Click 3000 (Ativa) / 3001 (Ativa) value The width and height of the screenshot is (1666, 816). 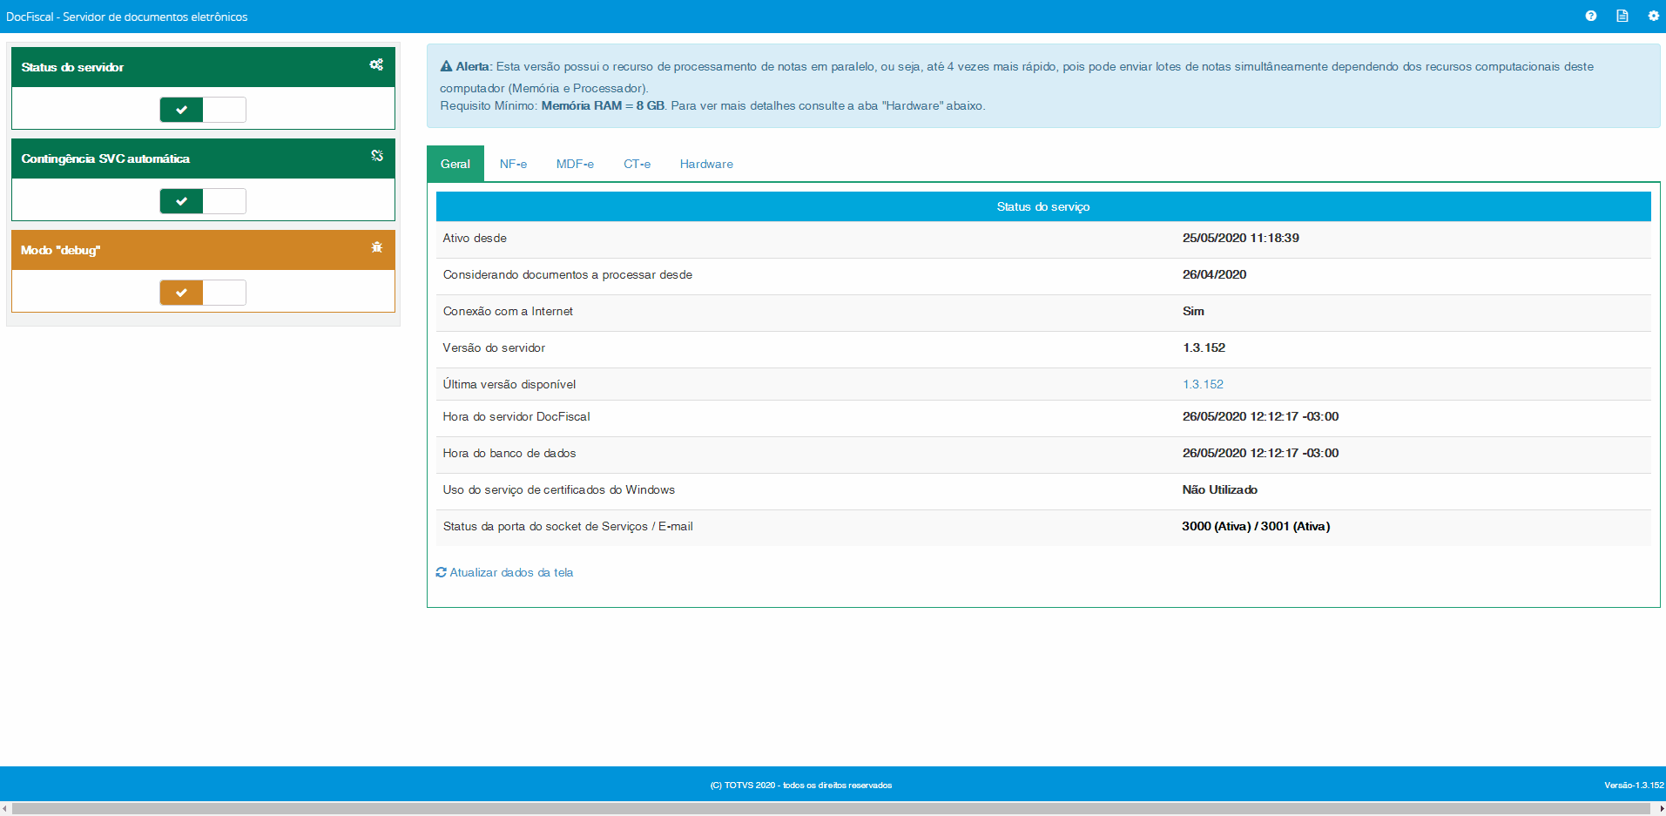[x=1256, y=526]
